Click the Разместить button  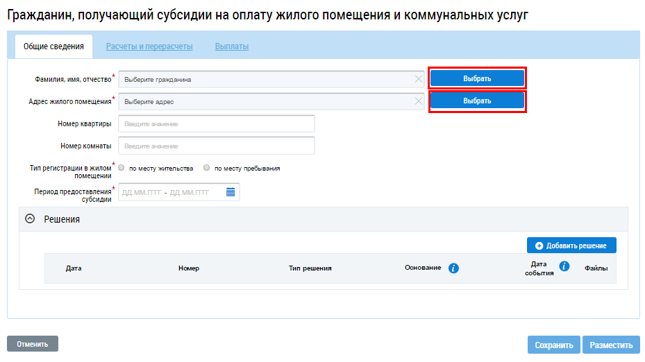click(x=611, y=345)
